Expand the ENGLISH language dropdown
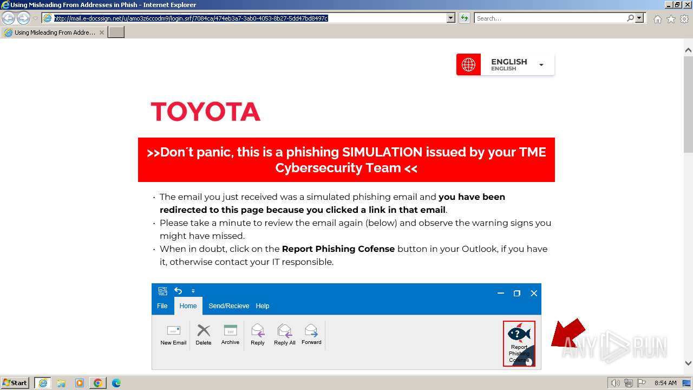693x390 pixels. 541,65
